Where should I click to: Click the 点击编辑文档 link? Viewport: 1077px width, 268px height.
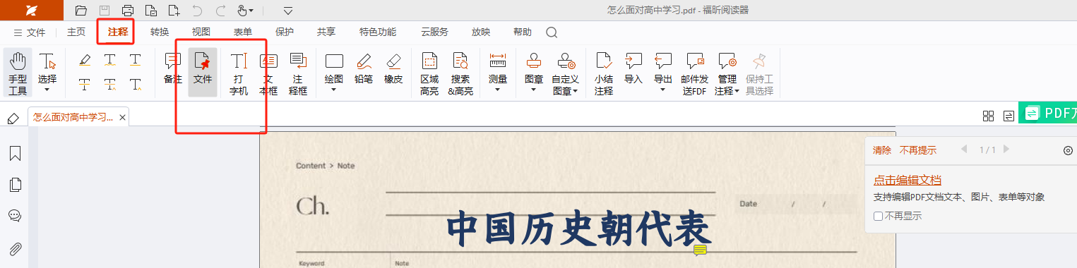pyautogui.click(x=908, y=180)
